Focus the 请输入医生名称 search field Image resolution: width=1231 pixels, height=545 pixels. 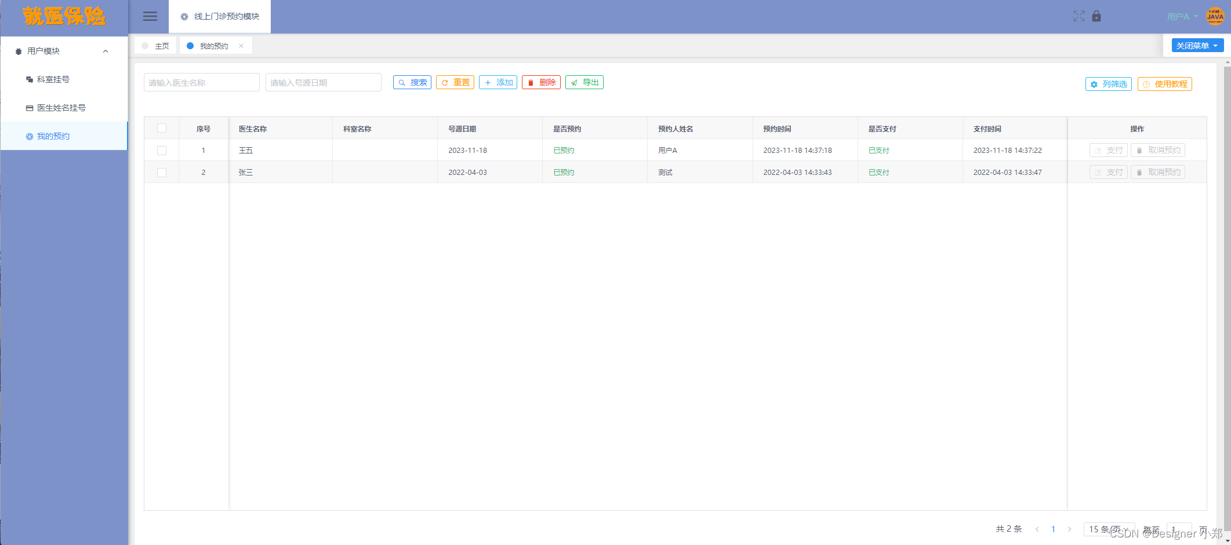tap(202, 82)
